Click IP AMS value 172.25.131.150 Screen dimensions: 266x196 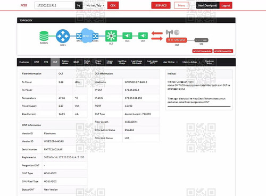(x=134, y=98)
